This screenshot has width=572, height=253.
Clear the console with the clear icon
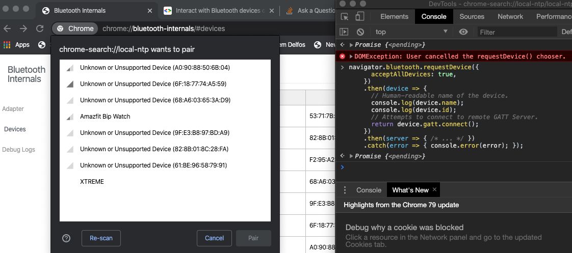360,32
